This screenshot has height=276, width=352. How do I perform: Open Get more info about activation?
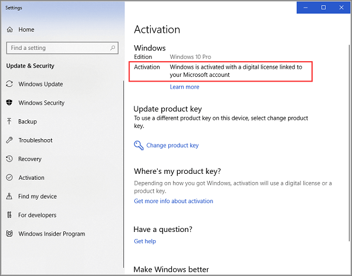click(x=173, y=201)
